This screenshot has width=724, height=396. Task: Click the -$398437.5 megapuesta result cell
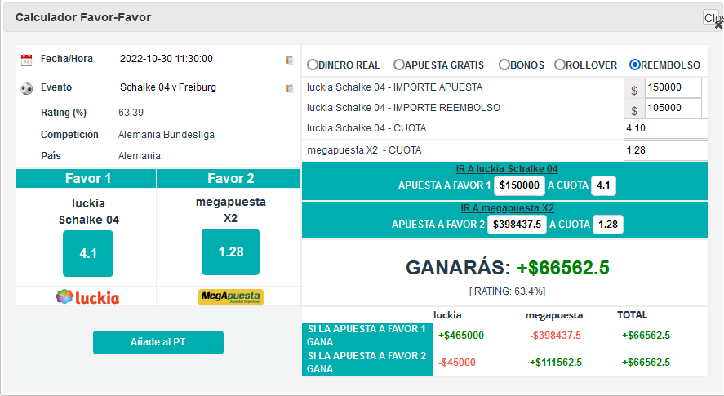pyautogui.click(x=555, y=336)
